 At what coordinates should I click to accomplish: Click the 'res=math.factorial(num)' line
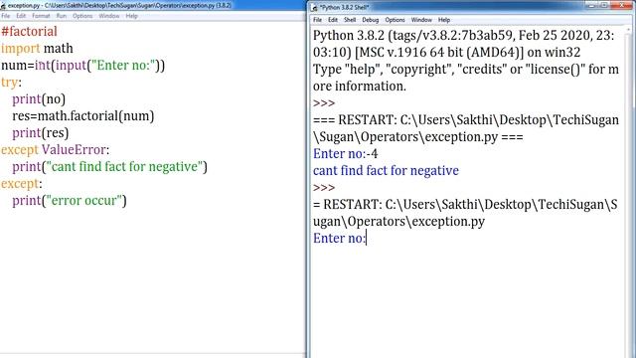(83, 116)
